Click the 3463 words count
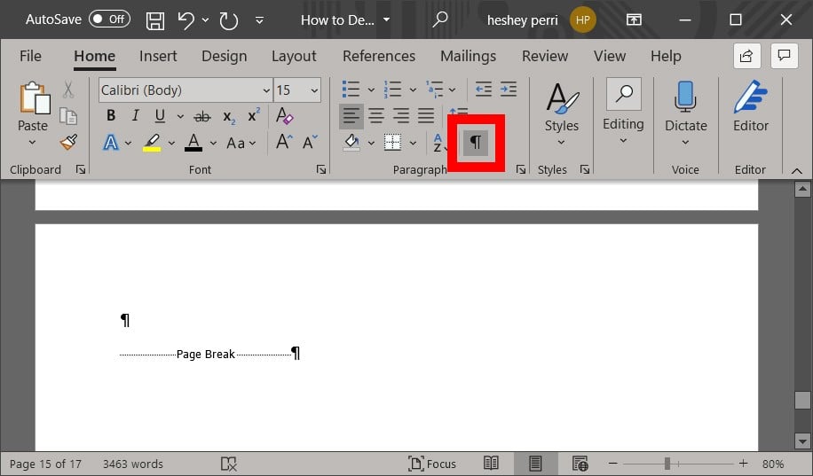 point(133,464)
